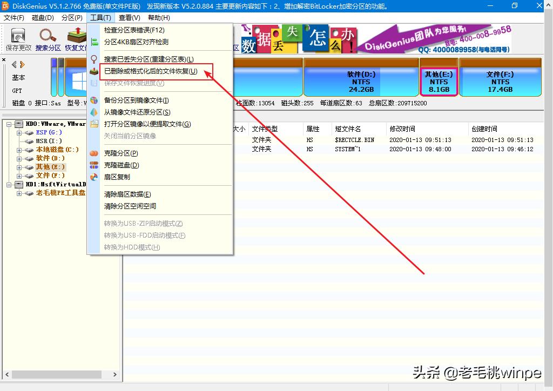
Task: Click the file recovery icon beside 已删除或格式化后的文件恢复
Action: [93, 71]
